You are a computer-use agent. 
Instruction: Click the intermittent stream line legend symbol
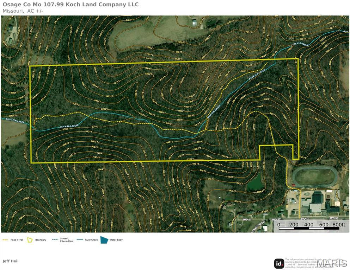[x=55, y=240]
